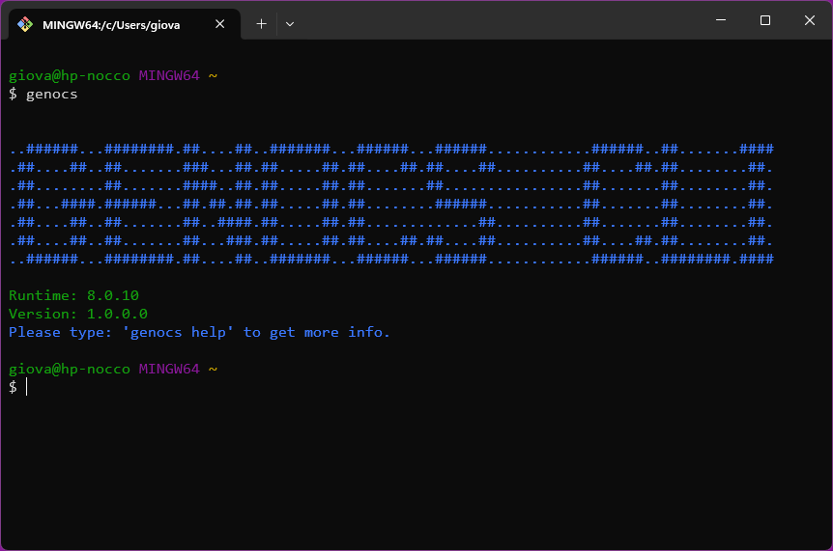Select the MINGW64:/c/Users/giova tab title

pyautogui.click(x=111, y=25)
